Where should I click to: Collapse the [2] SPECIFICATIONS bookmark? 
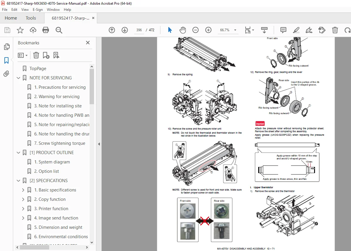[18, 181]
